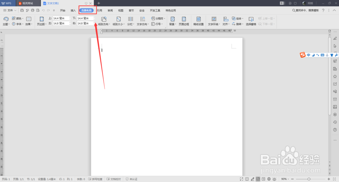The height and width of the screenshot is (182, 339).
Task: Toggle eye protection mode in status bar
Action: 274,179
